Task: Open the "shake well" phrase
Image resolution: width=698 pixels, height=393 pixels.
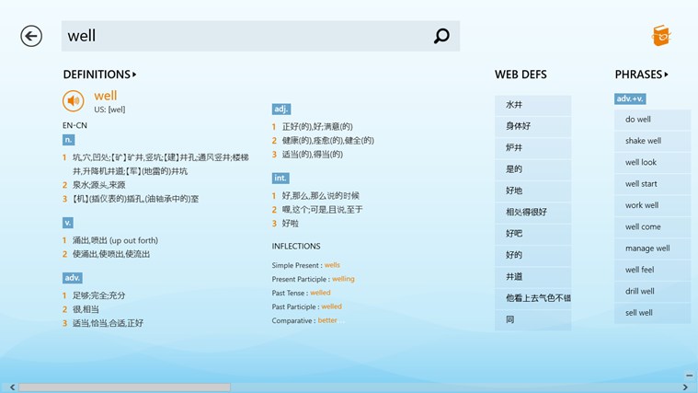Action: 643,141
